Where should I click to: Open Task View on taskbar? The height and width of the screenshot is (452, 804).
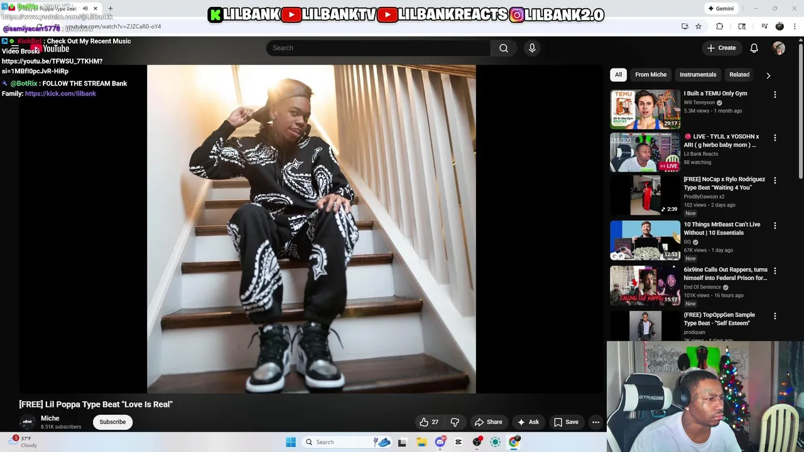point(402,442)
